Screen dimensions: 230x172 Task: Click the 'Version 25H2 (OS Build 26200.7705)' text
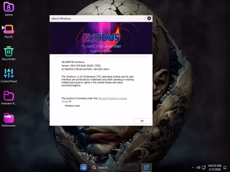click(81, 66)
